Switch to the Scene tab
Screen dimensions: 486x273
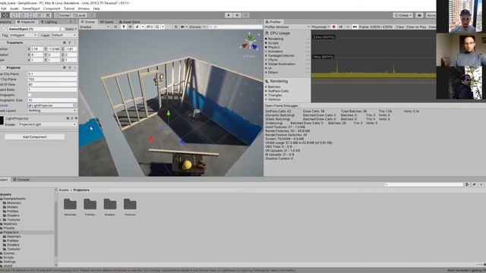88,22
